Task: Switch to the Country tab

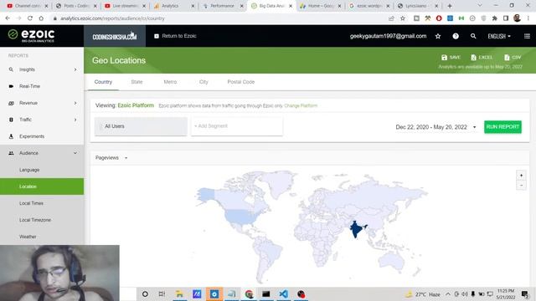Action: pyautogui.click(x=103, y=82)
